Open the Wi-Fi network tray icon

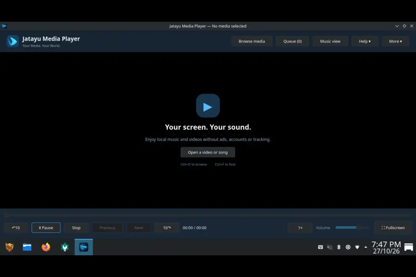tap(357, 247)
